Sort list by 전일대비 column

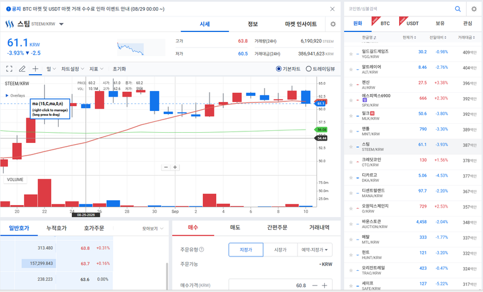(438, 37)
